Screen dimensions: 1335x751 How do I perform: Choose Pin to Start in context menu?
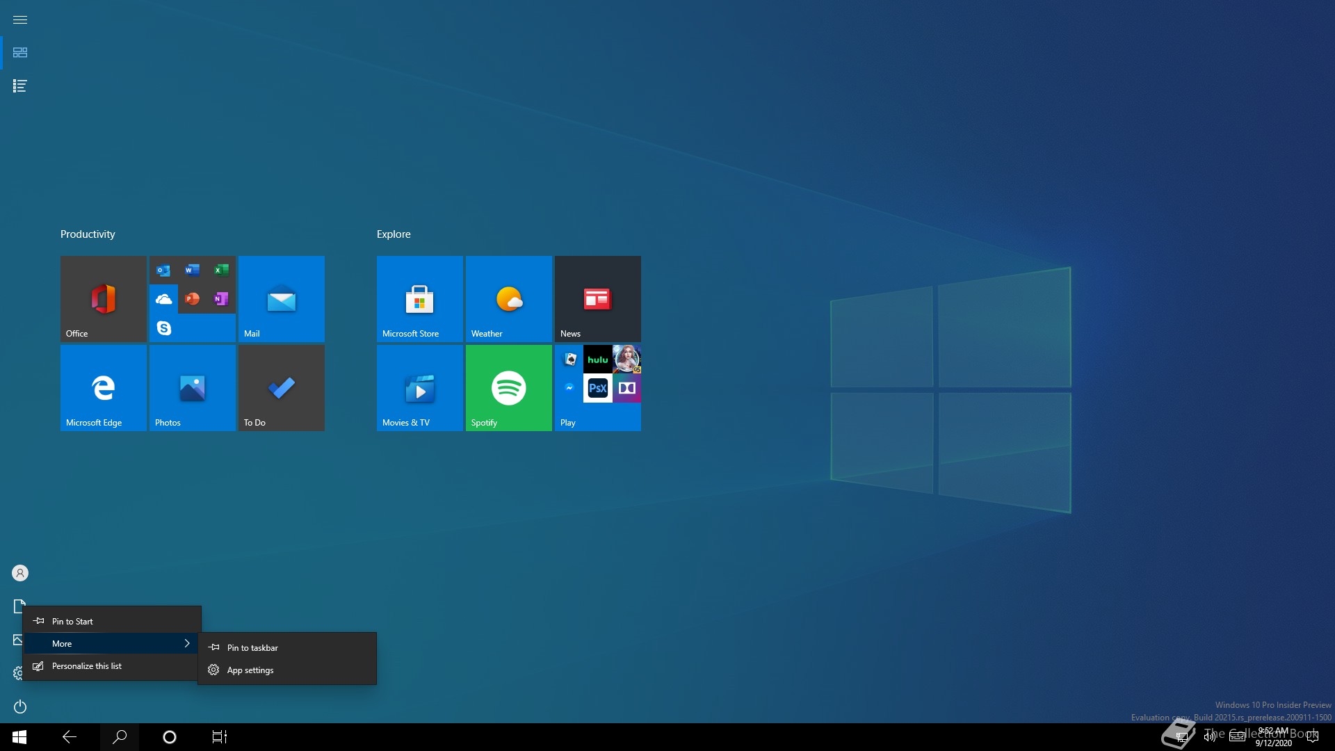(x=112, y=621)
